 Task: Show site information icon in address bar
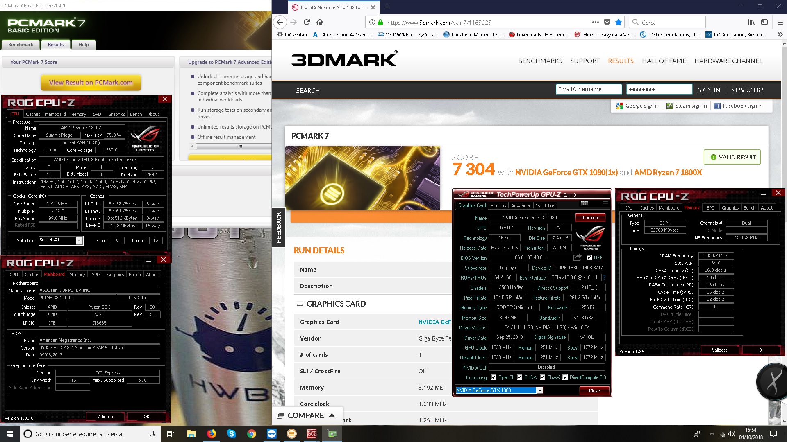(x=372, y=22)
